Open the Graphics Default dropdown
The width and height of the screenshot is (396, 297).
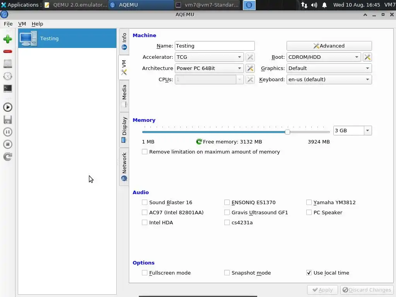click(x=329, y=68)
